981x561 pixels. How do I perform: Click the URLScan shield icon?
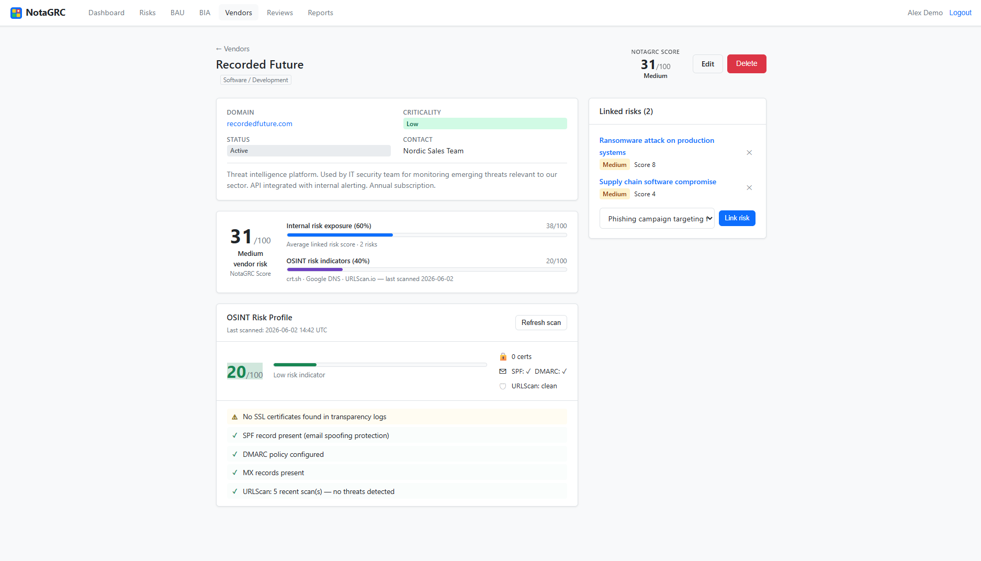point(503,386)
